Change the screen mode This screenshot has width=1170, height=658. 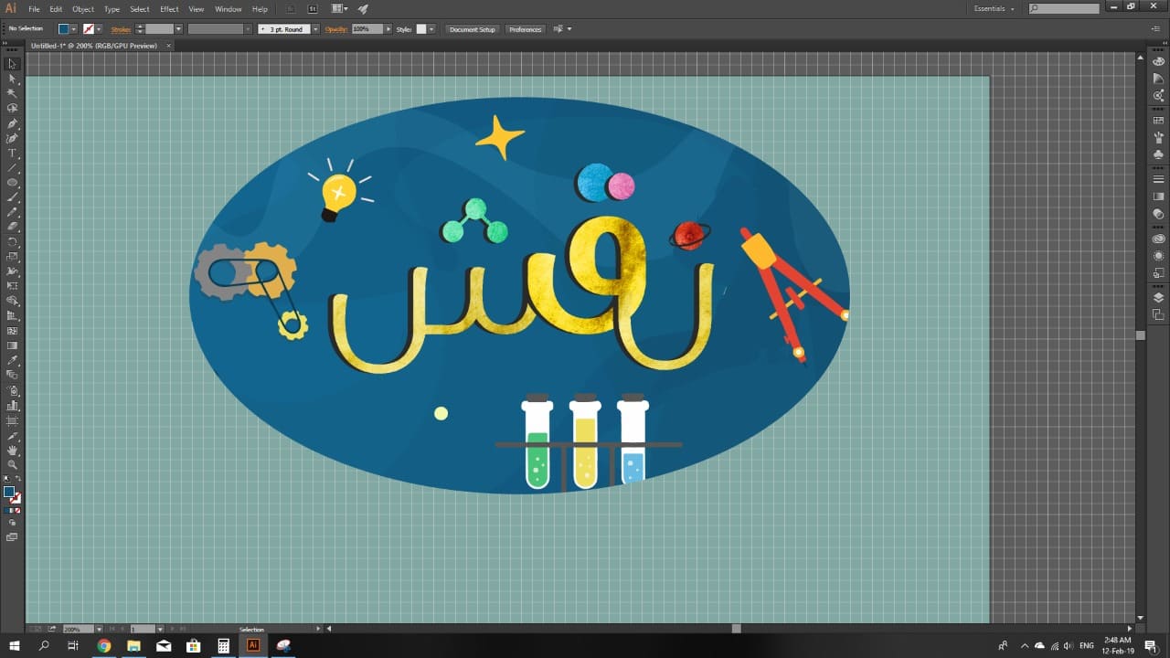[12, 537]
